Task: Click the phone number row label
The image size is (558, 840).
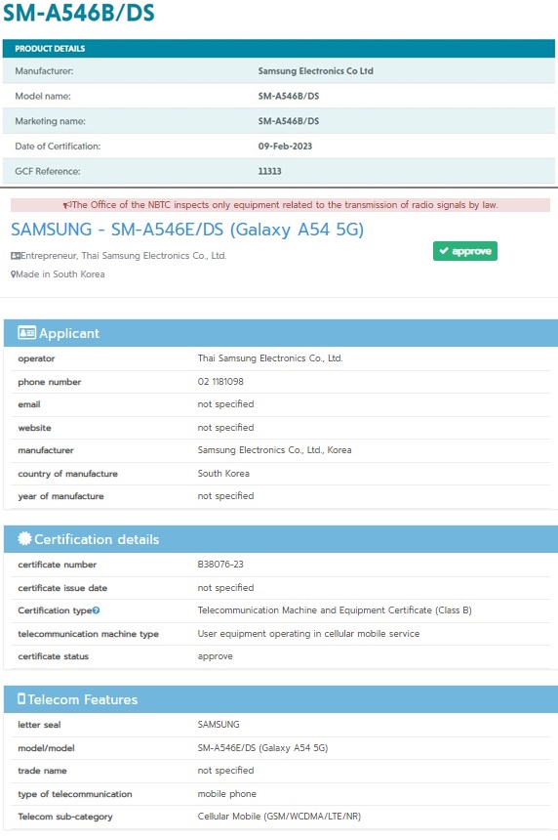Action: [x=49, y=382]
